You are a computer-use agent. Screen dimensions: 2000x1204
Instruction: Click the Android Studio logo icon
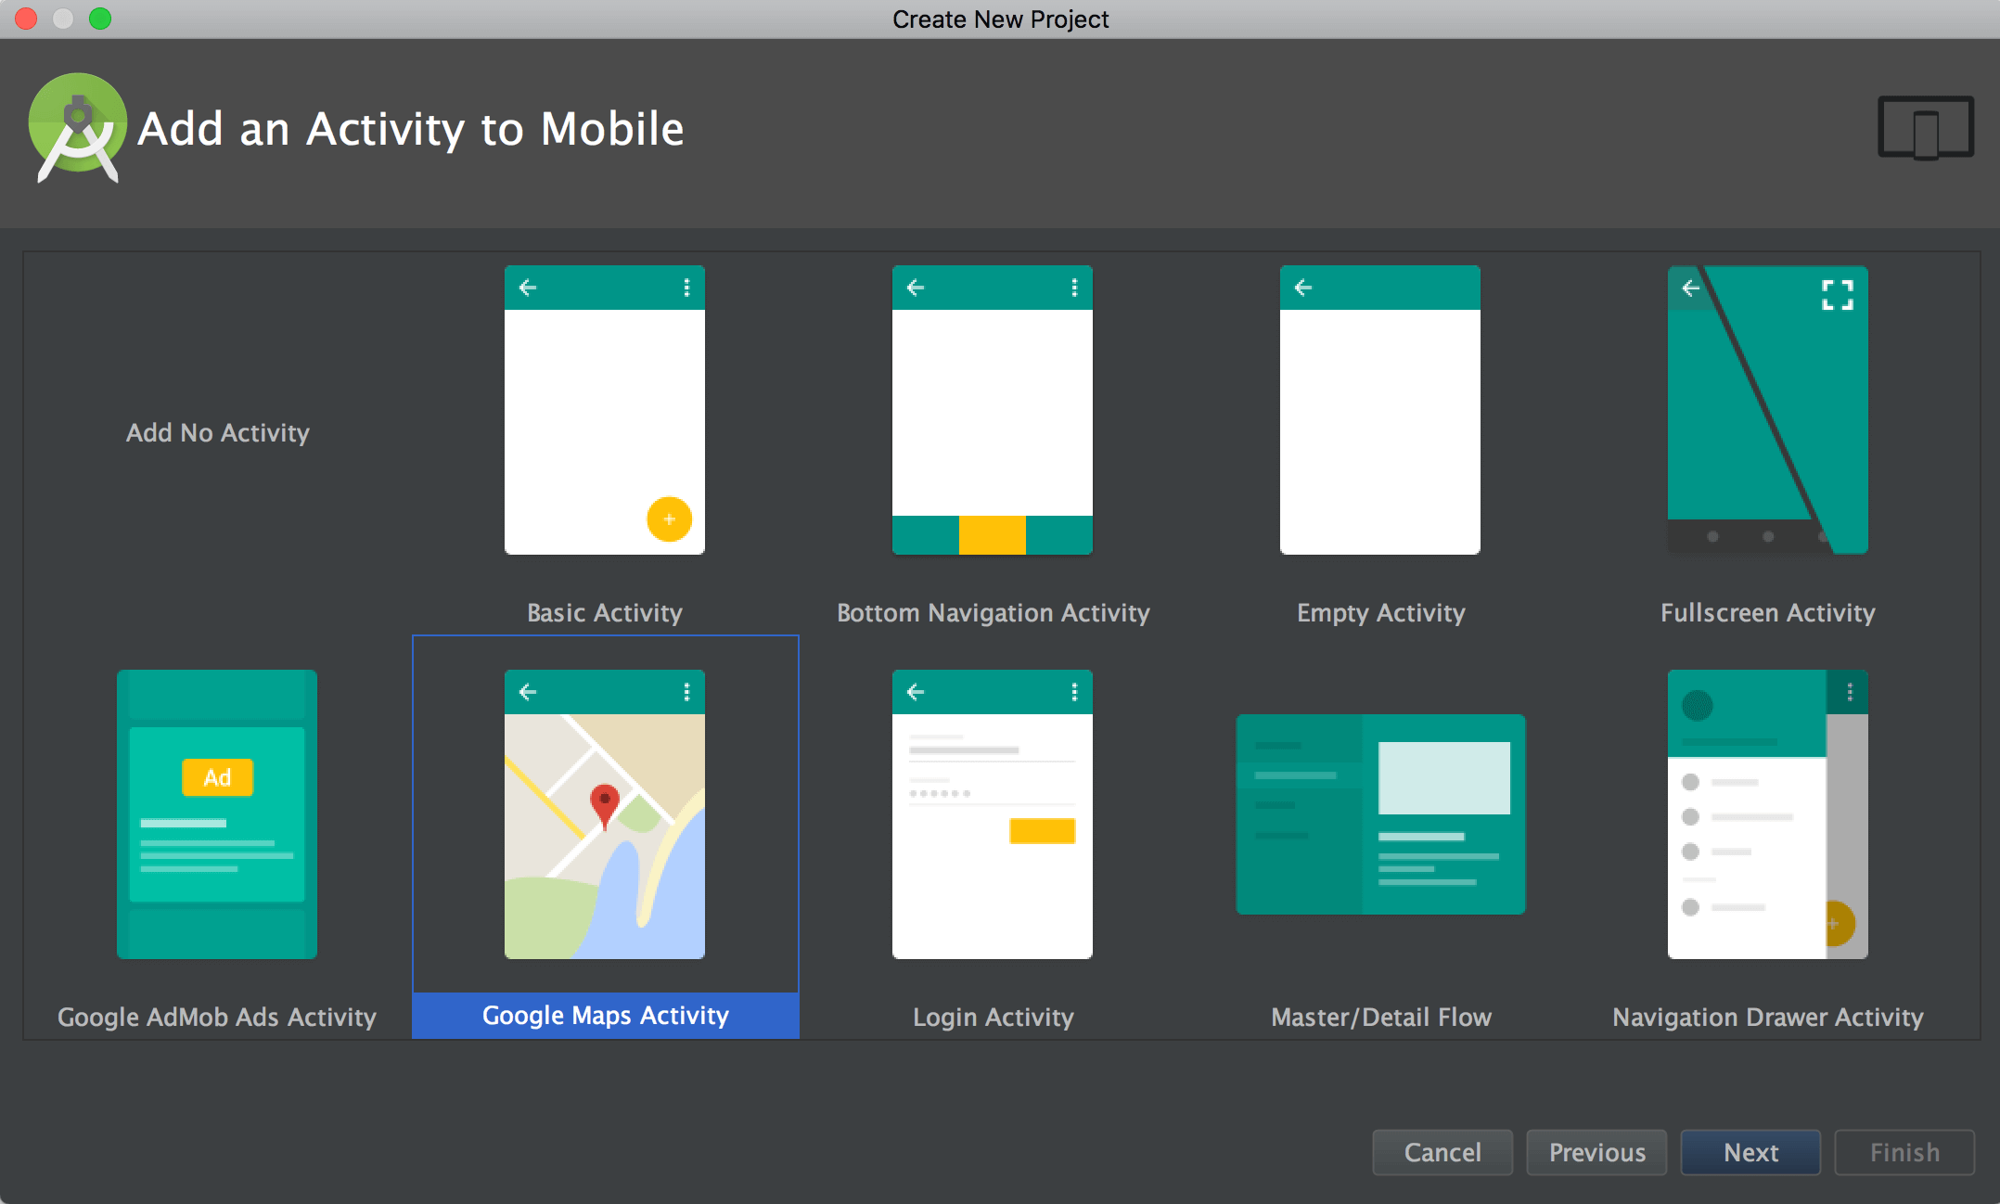pyautogui.click(x=78, y=128)
